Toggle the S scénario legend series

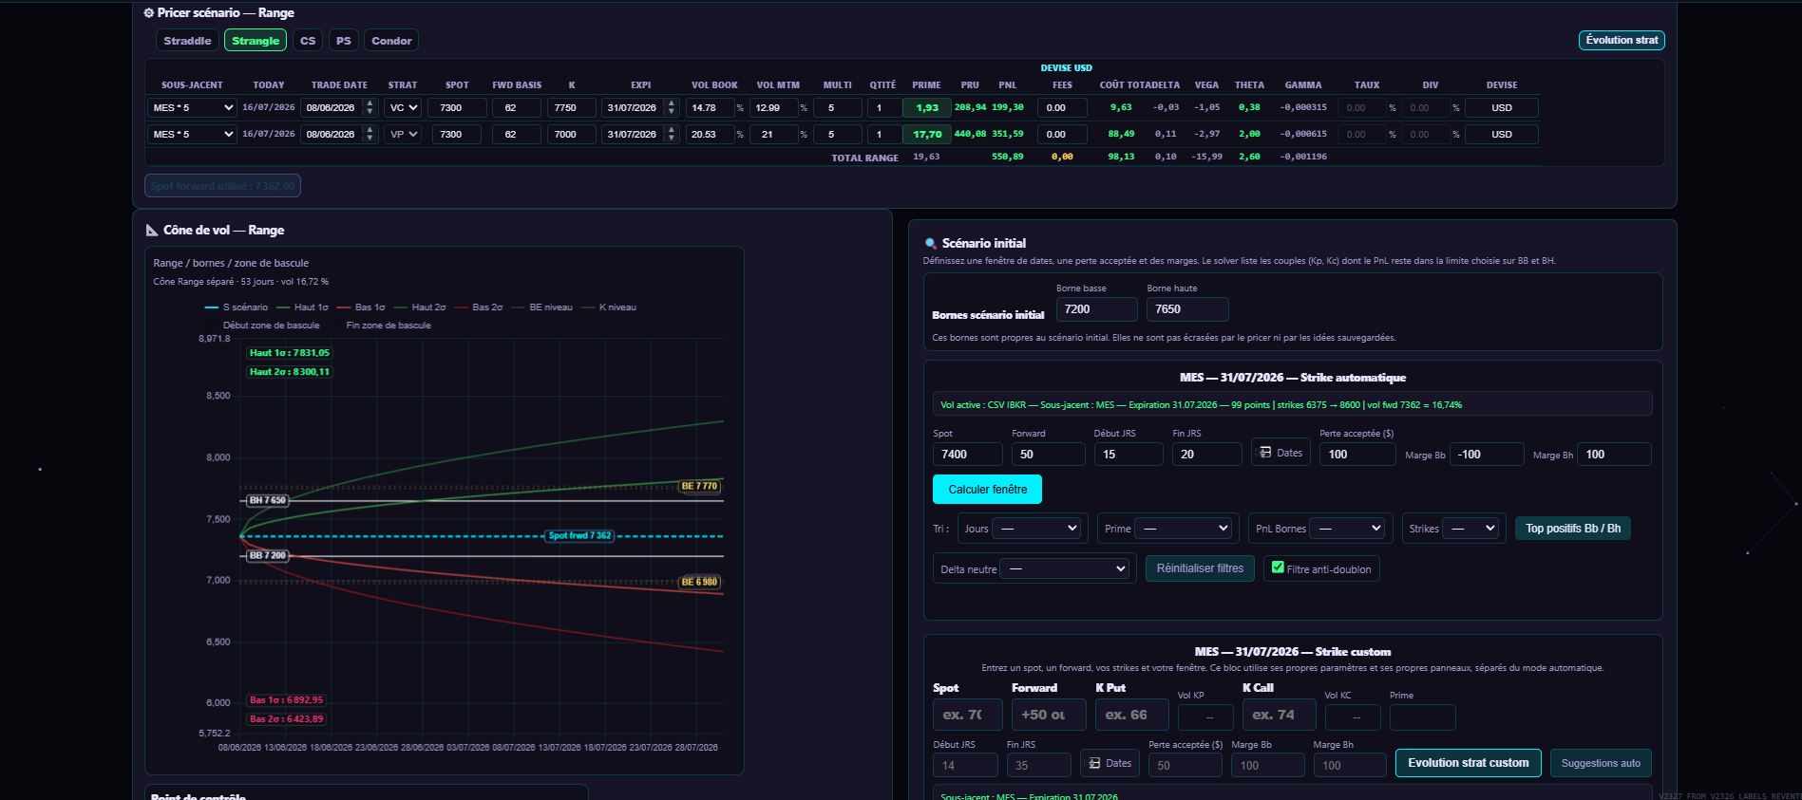[x=237, y=307]
